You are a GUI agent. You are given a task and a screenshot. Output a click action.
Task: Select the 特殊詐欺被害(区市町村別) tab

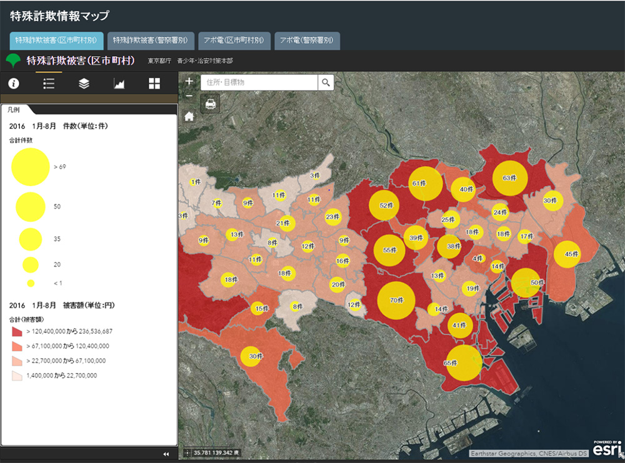click(56, 39)
